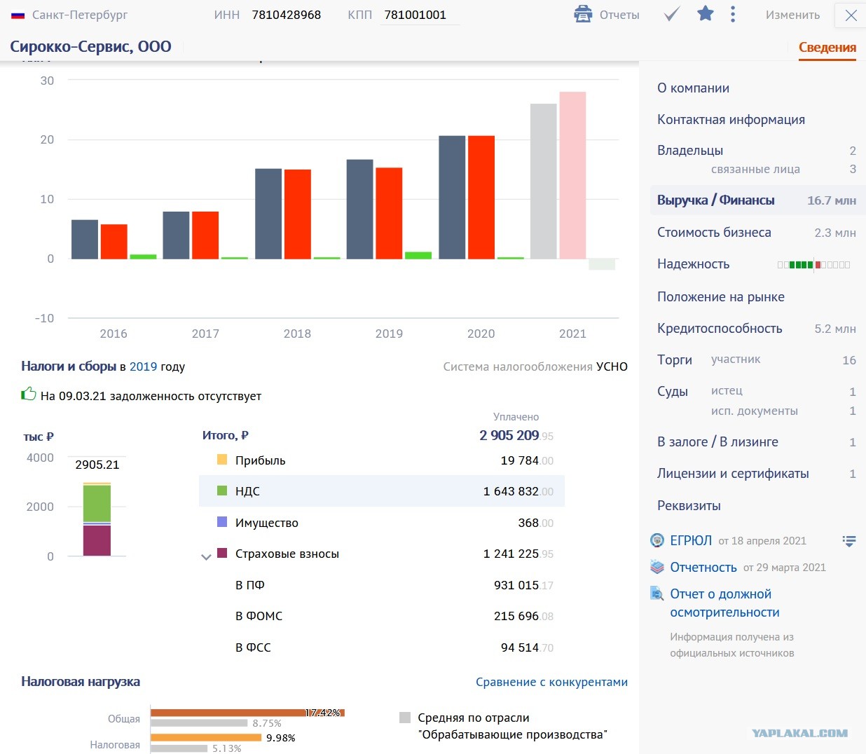The height and width of the screenshot is (754, 866).
Task: Click the green thumbs-up debt status icon
Action: tap(29, 394)
